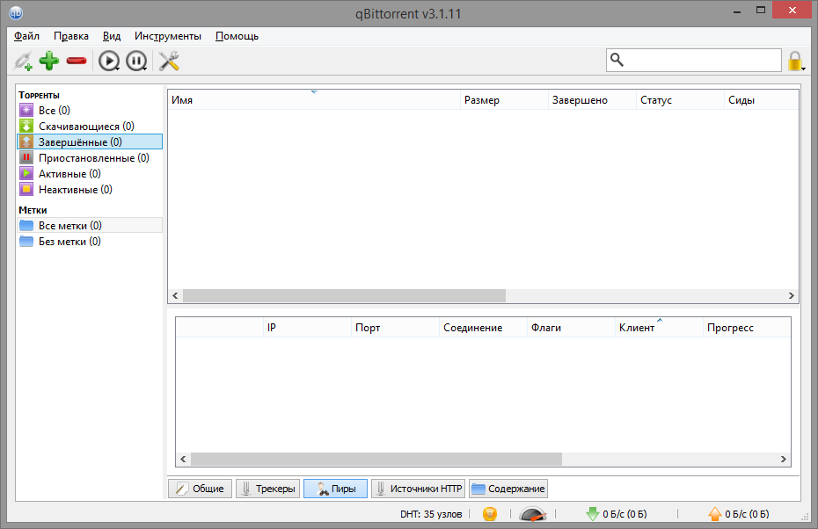The width and height of the screenshot is (818, 529).
Task: Click upload speed 0 Б/с (0 Б) text
Action: coord(747,514)
